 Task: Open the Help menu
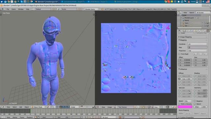pyautogui.click(x=28, y=9)
